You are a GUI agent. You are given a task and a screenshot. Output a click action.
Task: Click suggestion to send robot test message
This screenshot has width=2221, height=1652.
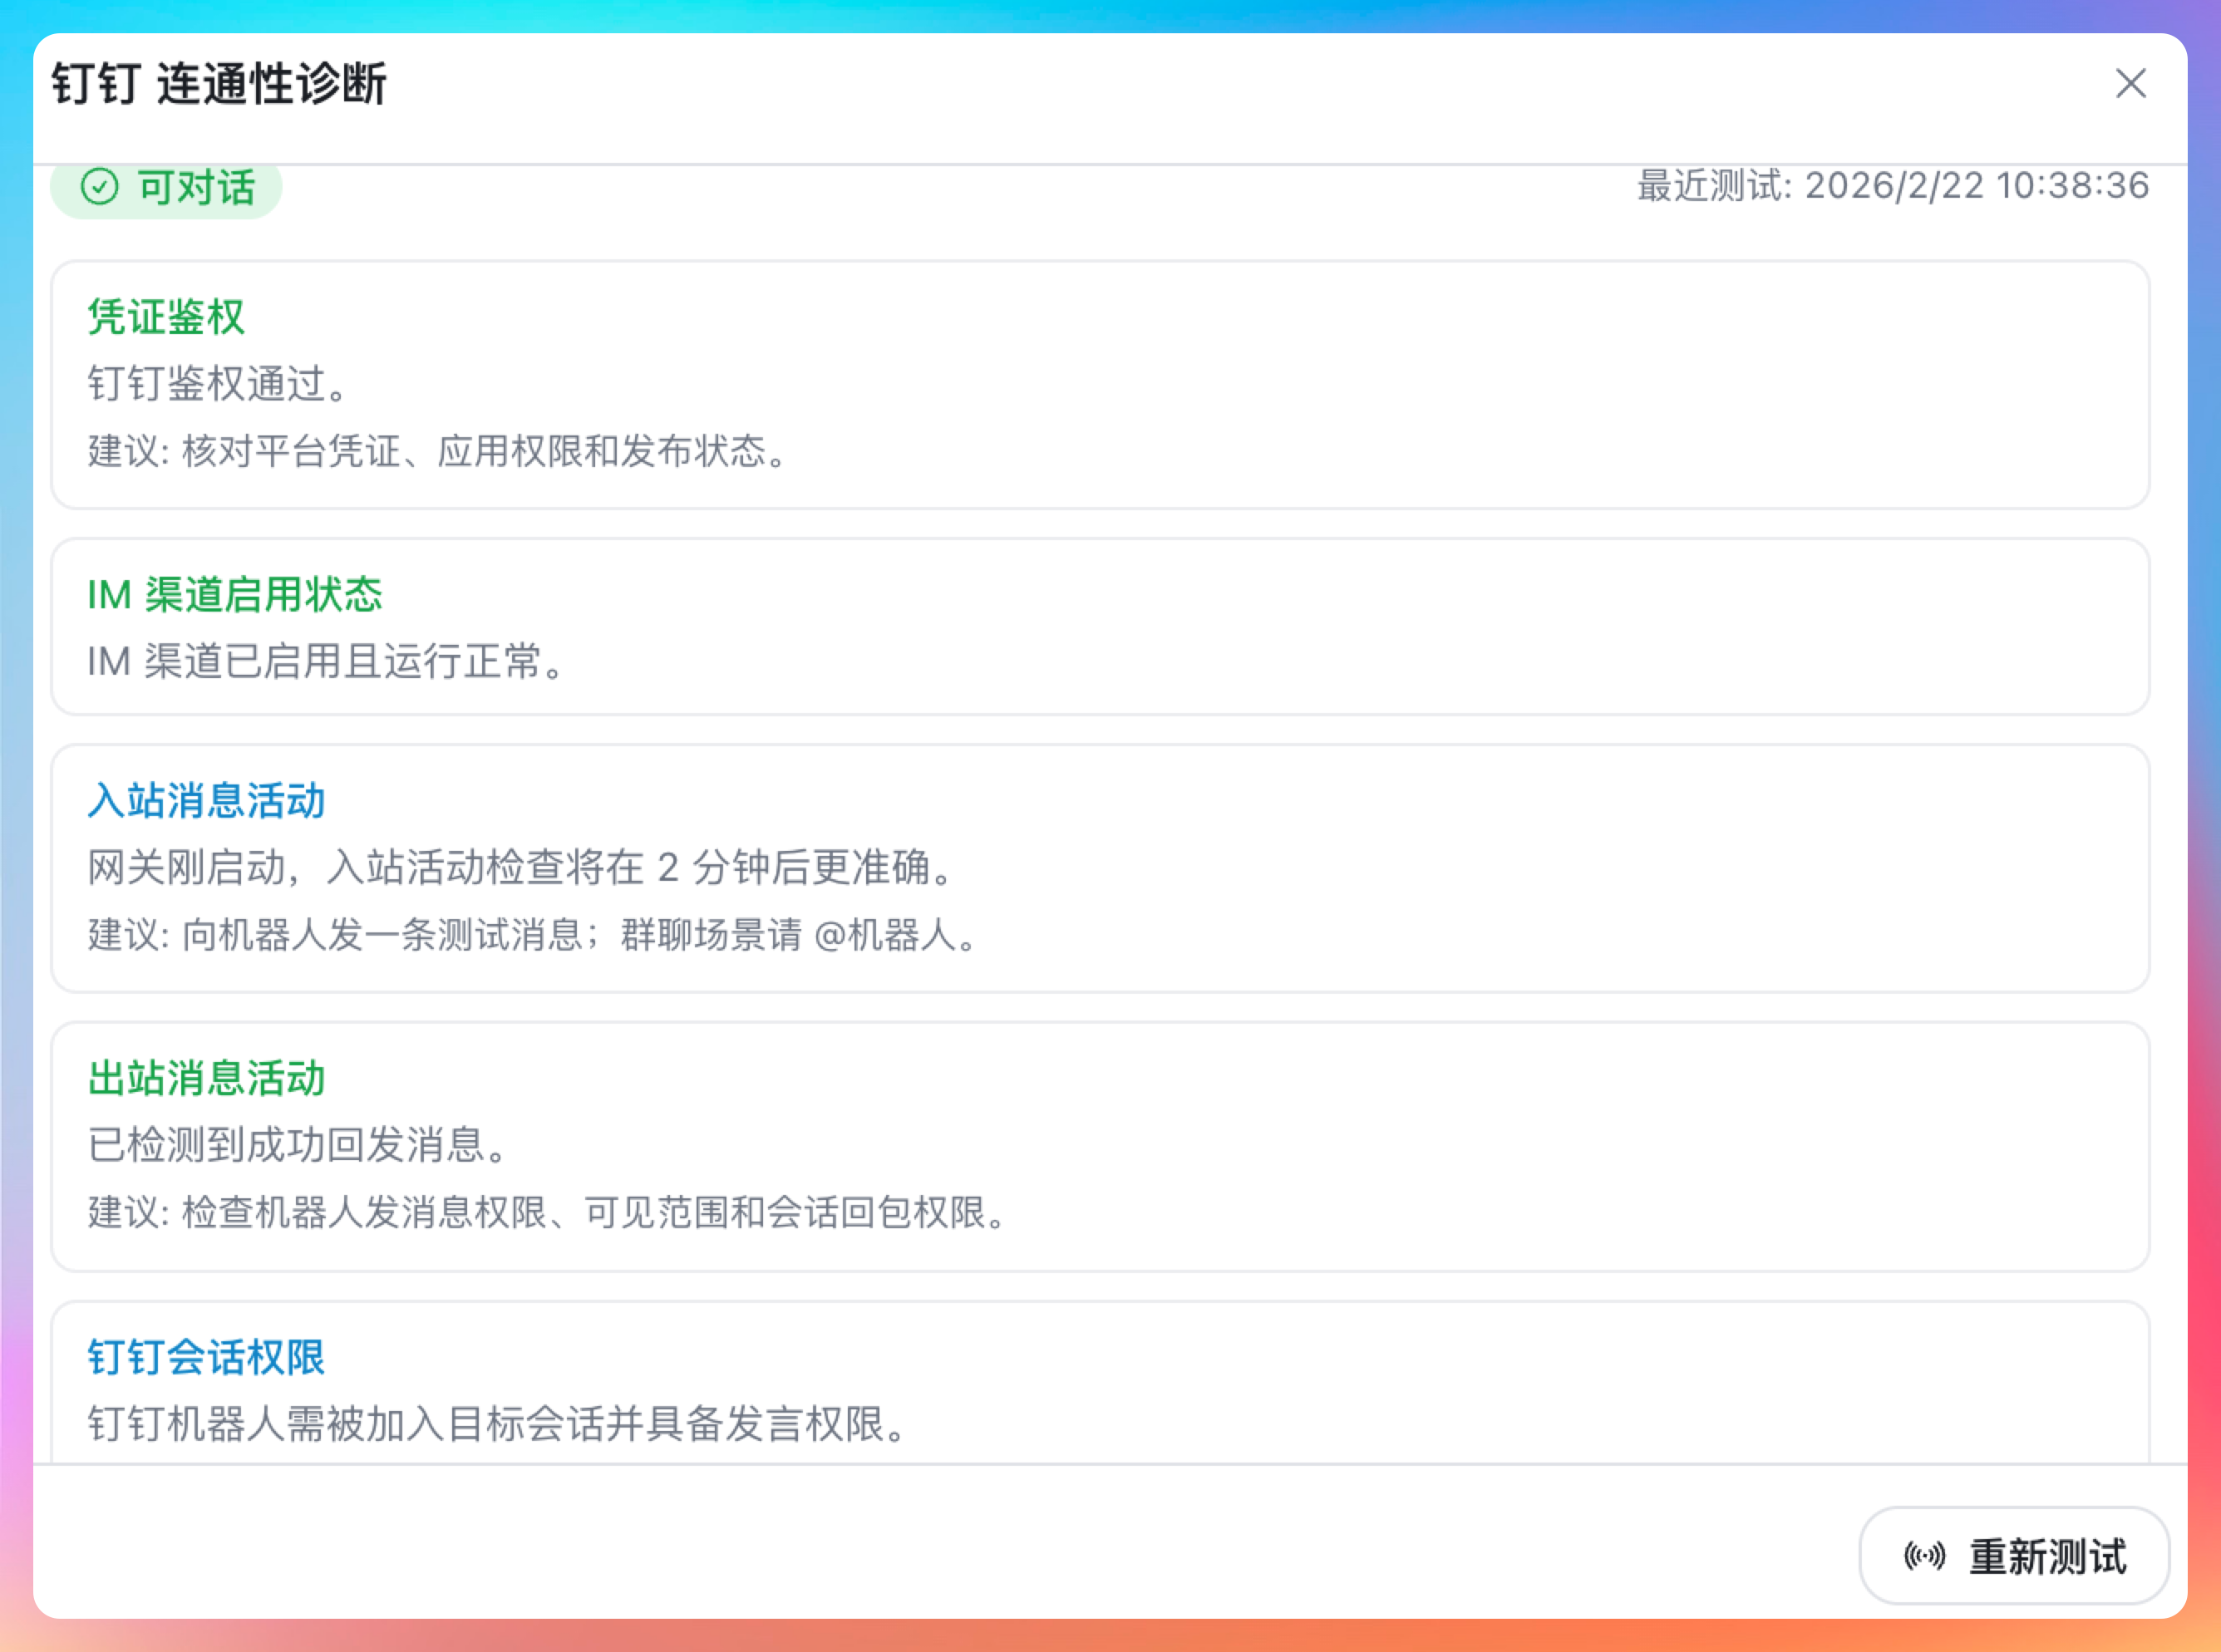click(x=532, y=936)
